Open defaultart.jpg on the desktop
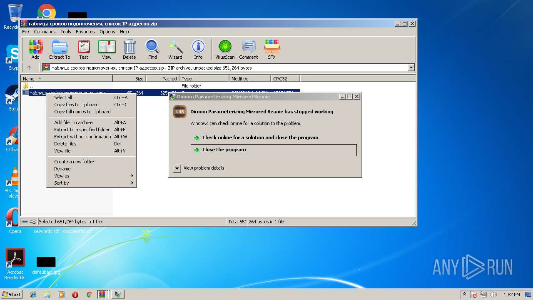The height and width of the screenshot is (300, 533). pyautogui.click(x=46, y=265)
